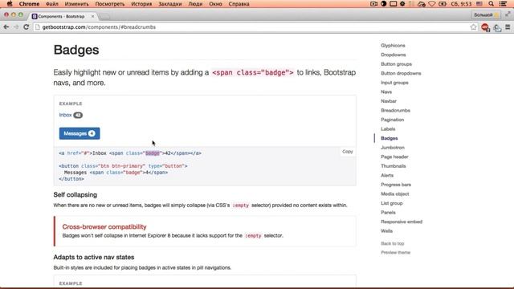Click the blue Messages button
514x289 pixels.
[80, 133]
